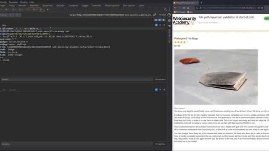
Task: Open the Comparer tab
Action: pos(73,5)
